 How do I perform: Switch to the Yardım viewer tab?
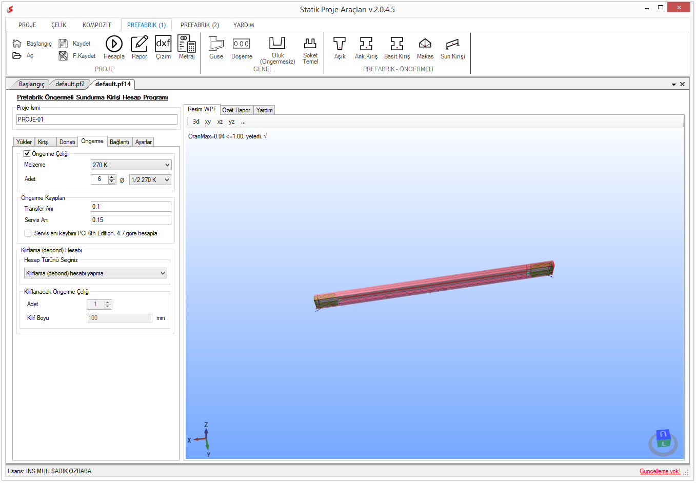click(x=265, y=110)
